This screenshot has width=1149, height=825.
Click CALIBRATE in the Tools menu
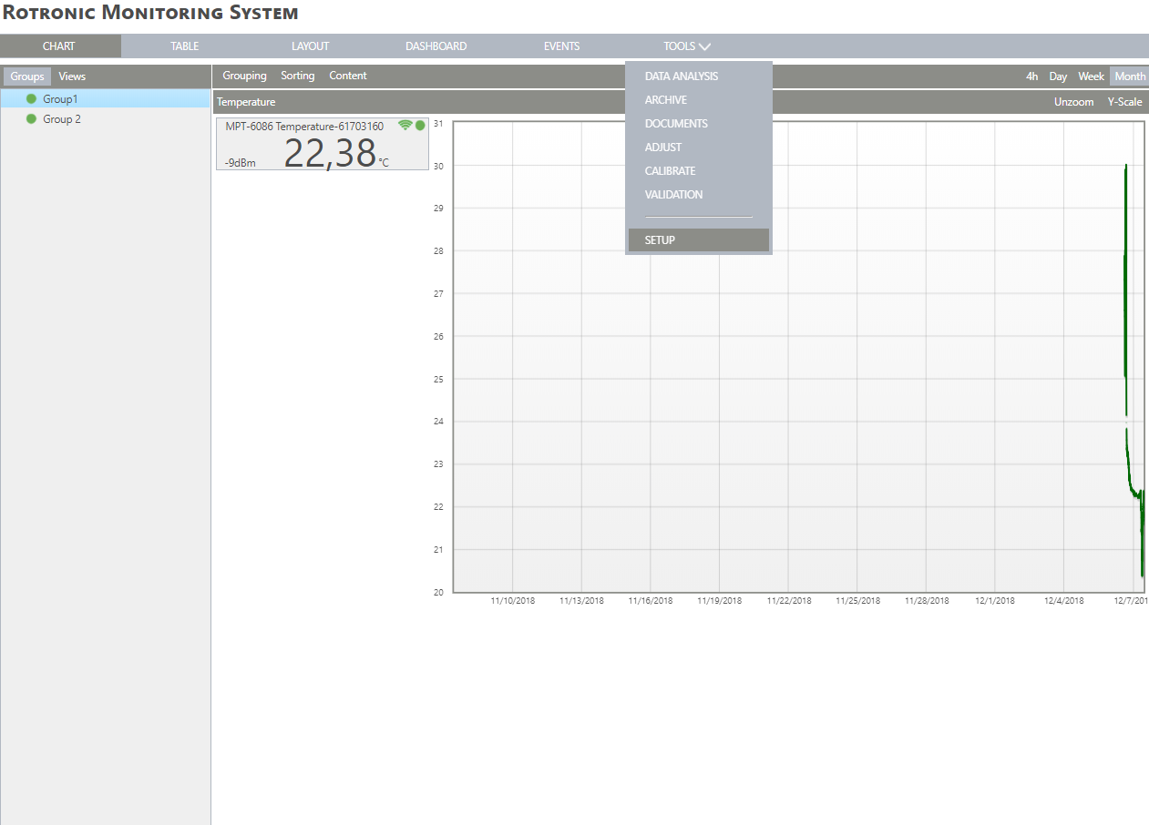(x=699, y=171)
